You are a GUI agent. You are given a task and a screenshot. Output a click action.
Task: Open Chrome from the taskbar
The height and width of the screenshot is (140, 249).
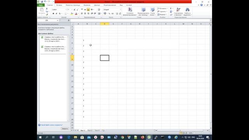(122, 137)
